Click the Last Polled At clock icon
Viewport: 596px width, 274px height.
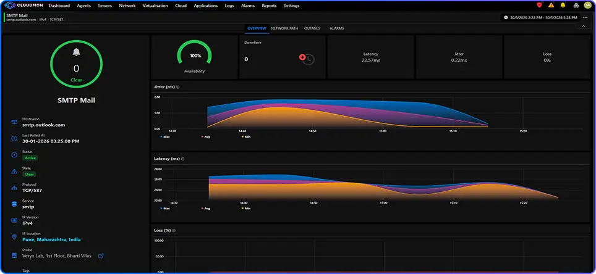14,138
